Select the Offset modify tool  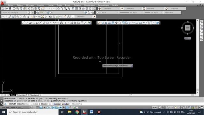(109, 23)
